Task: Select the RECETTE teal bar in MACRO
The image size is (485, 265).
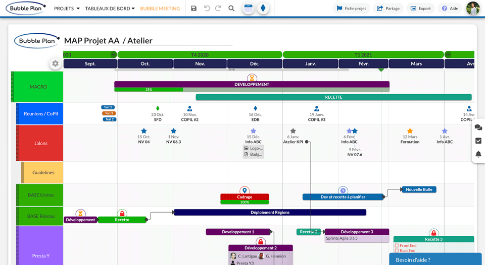Action: coord(333,97)
